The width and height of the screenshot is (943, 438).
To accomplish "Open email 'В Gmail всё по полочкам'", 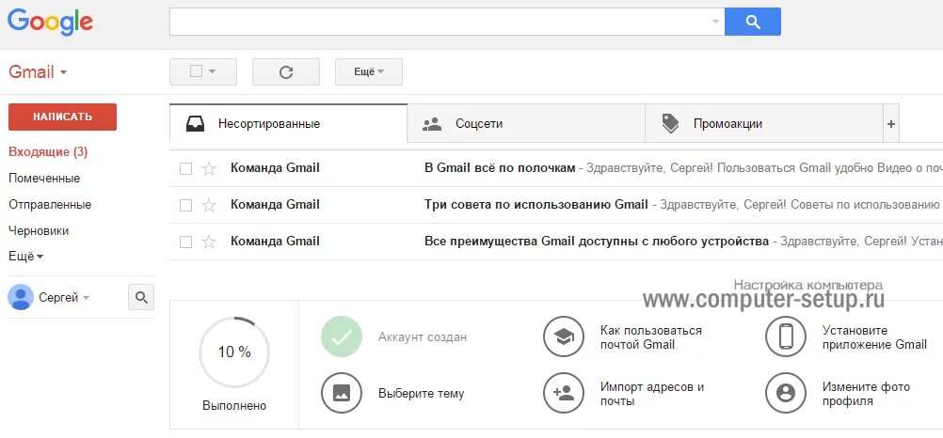I will pos(500,168).
